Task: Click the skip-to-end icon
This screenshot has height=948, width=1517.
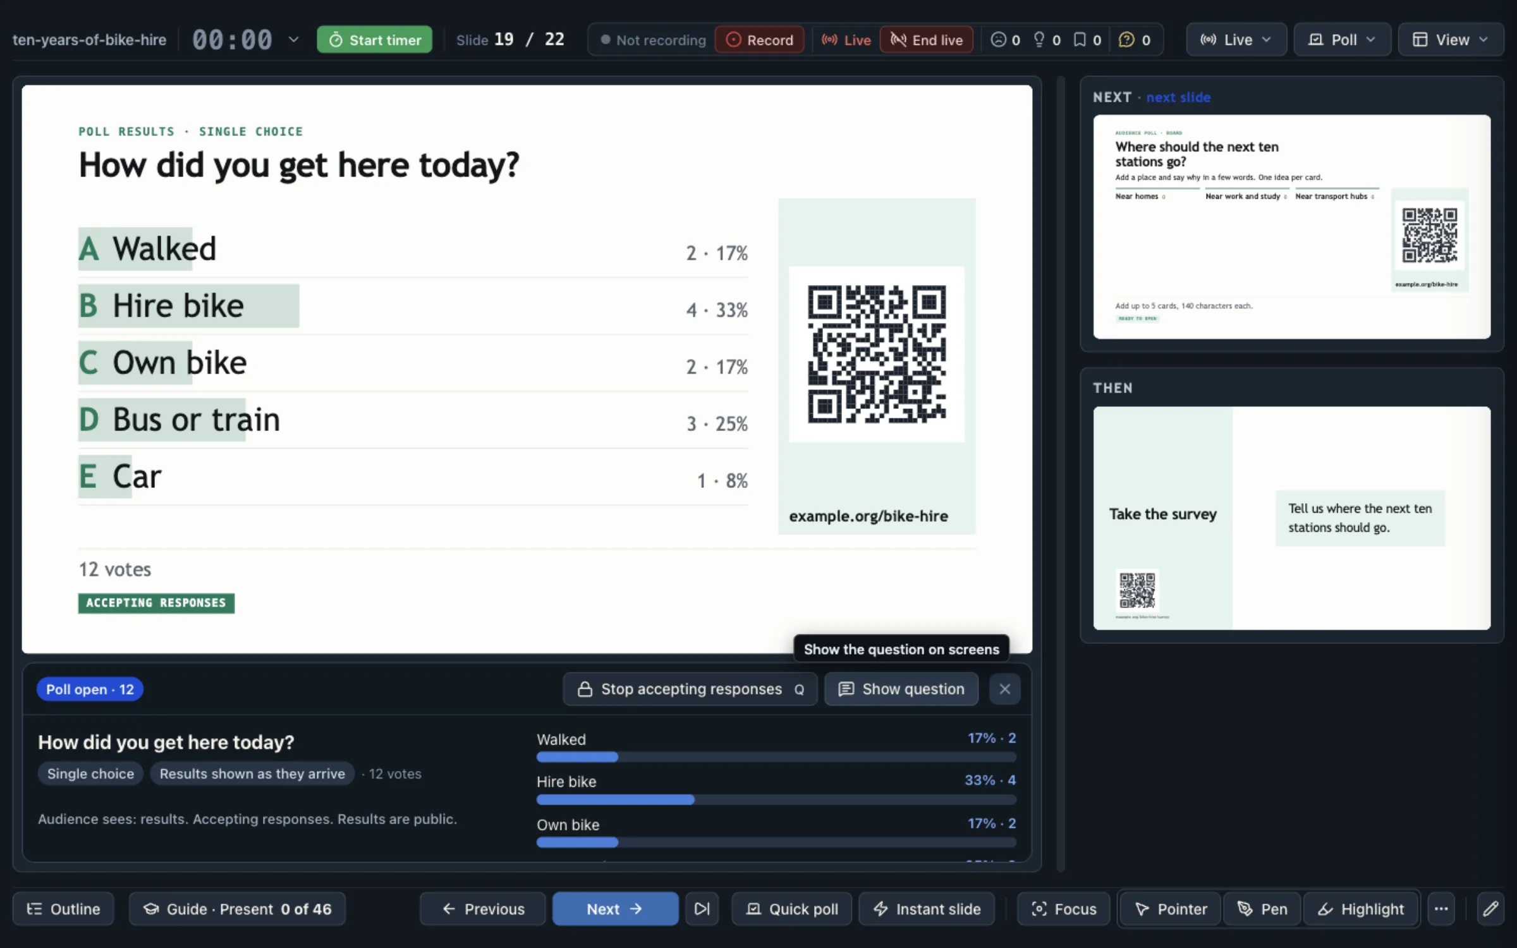Action: point(702,909)
